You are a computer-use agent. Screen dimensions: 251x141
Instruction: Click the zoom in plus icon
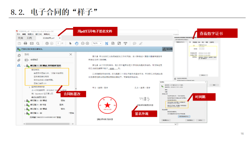pyautogui.click(x=87, y=43)
